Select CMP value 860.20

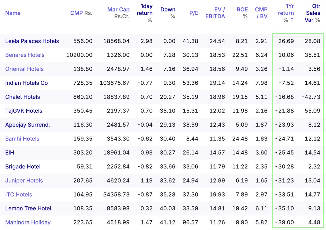pyautogui.click(x=83, y=97)
